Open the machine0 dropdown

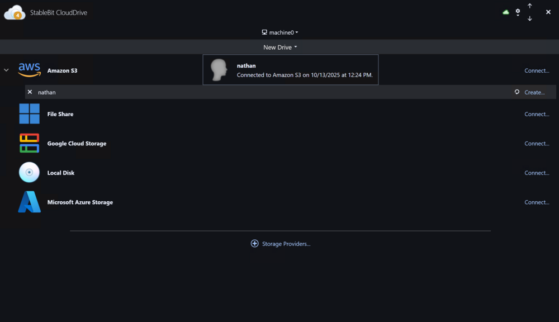tap(280, 32)
